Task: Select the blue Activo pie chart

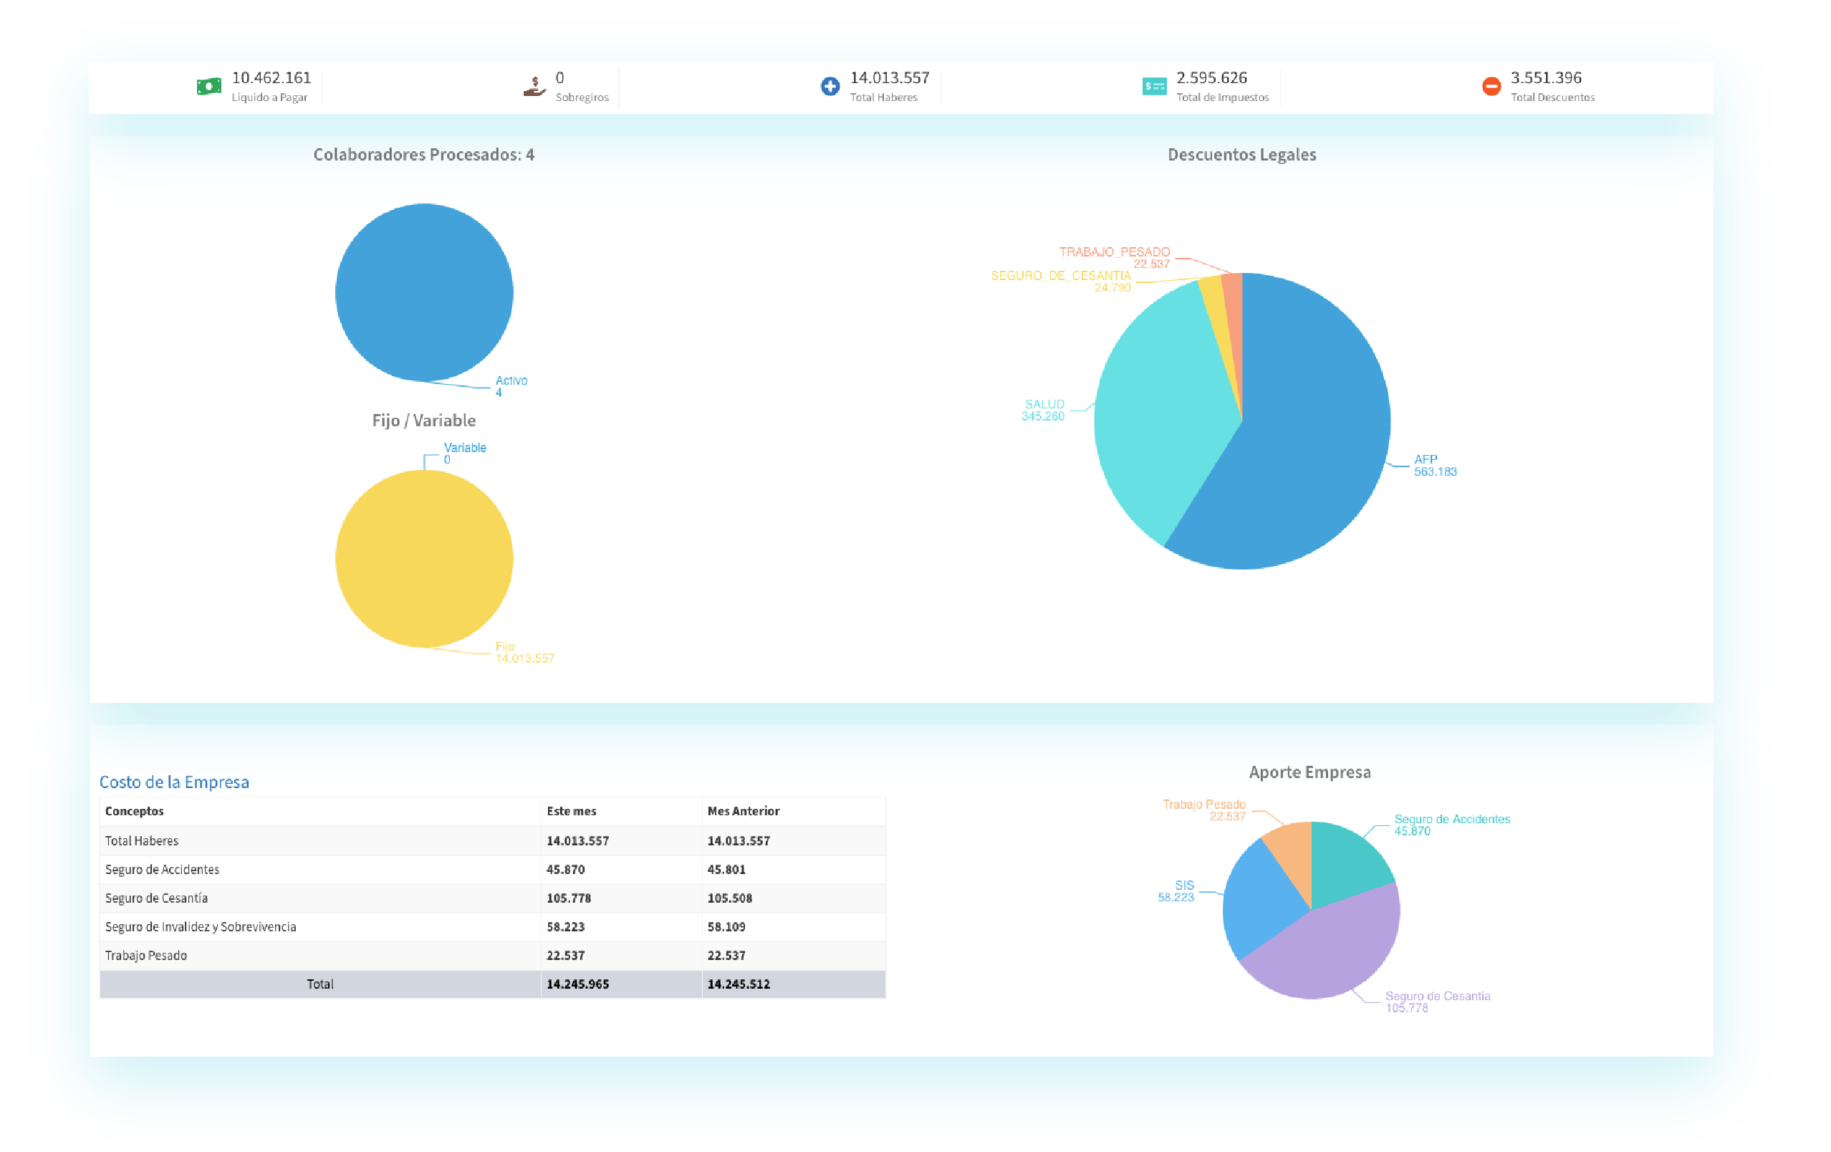Action: [x=424, y=292]
